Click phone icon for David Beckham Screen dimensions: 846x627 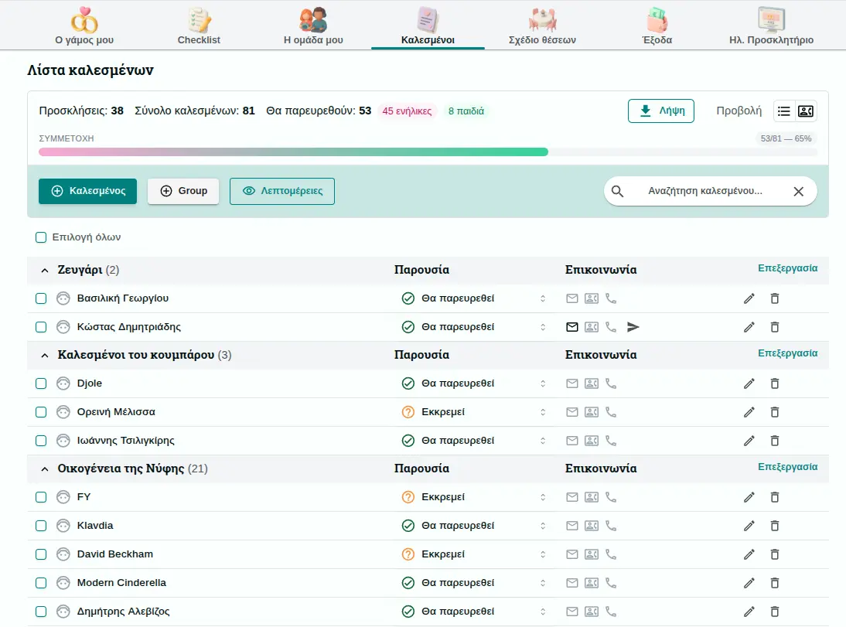611,554
